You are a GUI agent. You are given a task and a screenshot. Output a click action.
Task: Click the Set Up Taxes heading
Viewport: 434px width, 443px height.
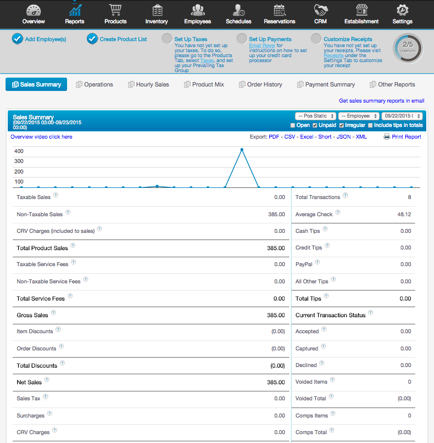click(191, 39)
